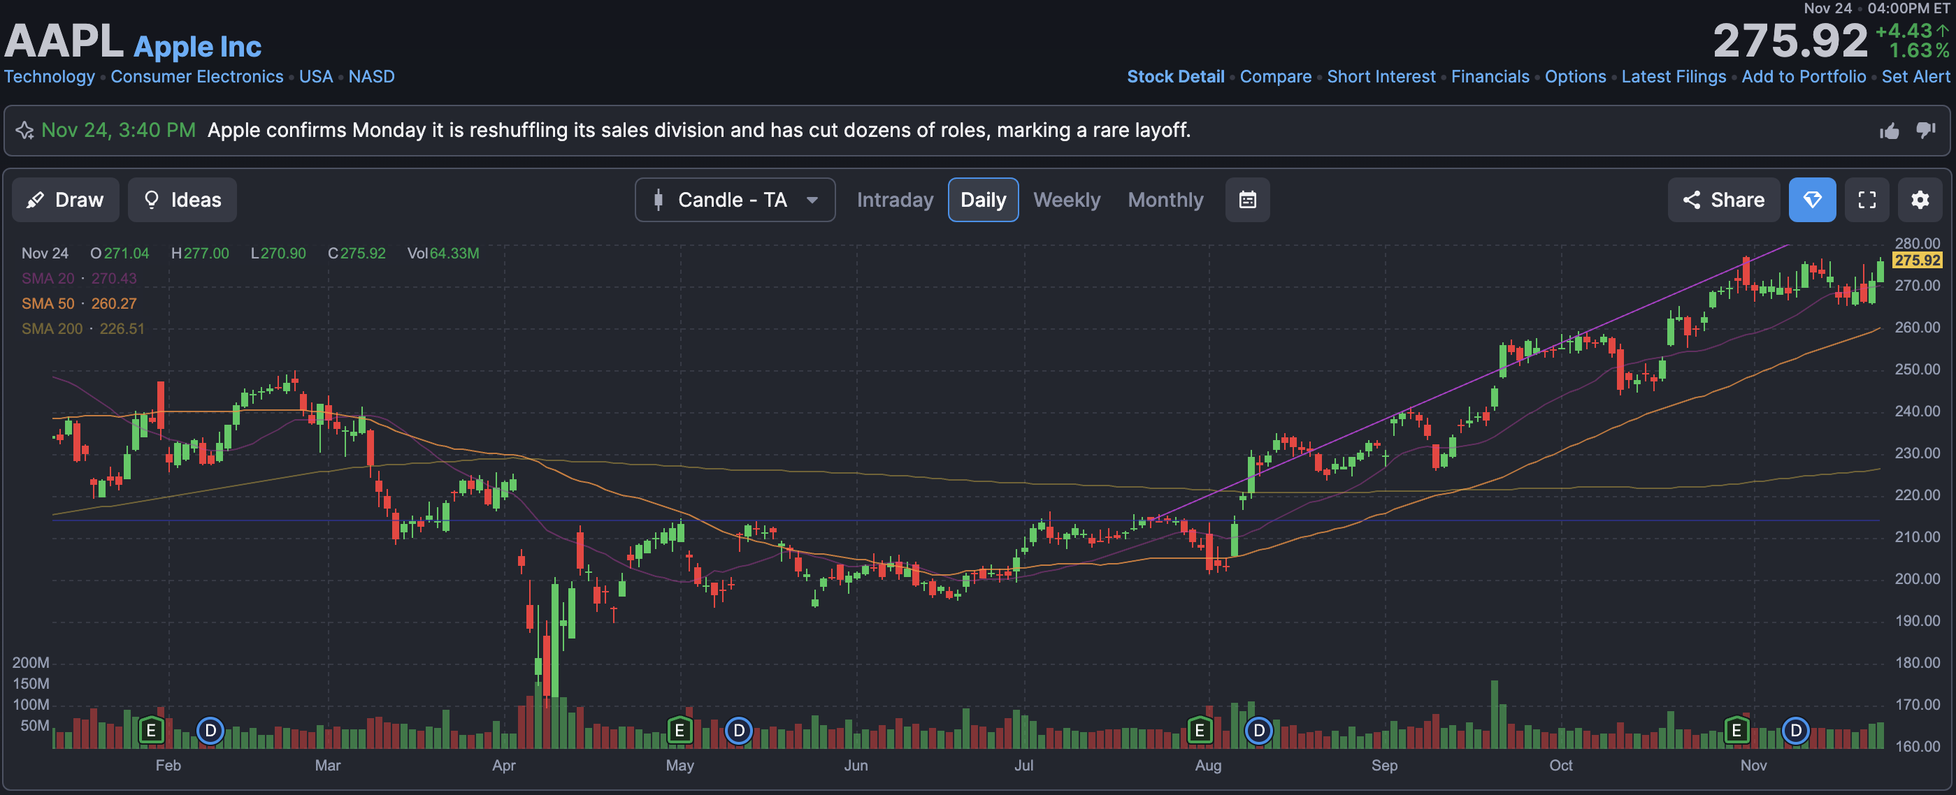The height and width of the screenshot is (795, 1956).
Task: Select the Monthly timeframe
Action: 1165,200
